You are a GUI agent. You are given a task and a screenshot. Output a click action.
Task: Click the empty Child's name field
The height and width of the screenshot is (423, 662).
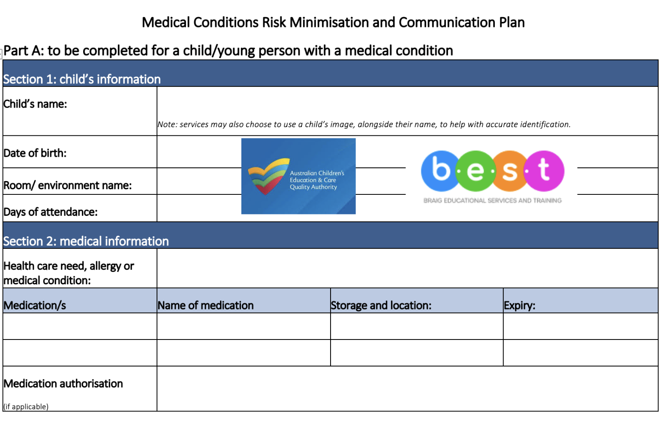click(407, 104)
